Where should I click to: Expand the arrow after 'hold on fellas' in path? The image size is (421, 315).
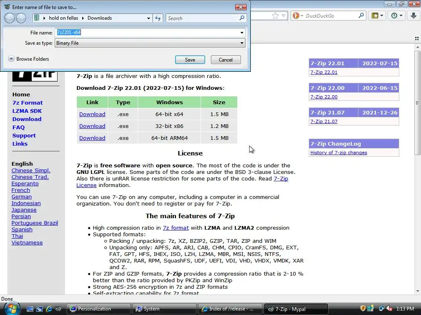click(x=83, y=18)
